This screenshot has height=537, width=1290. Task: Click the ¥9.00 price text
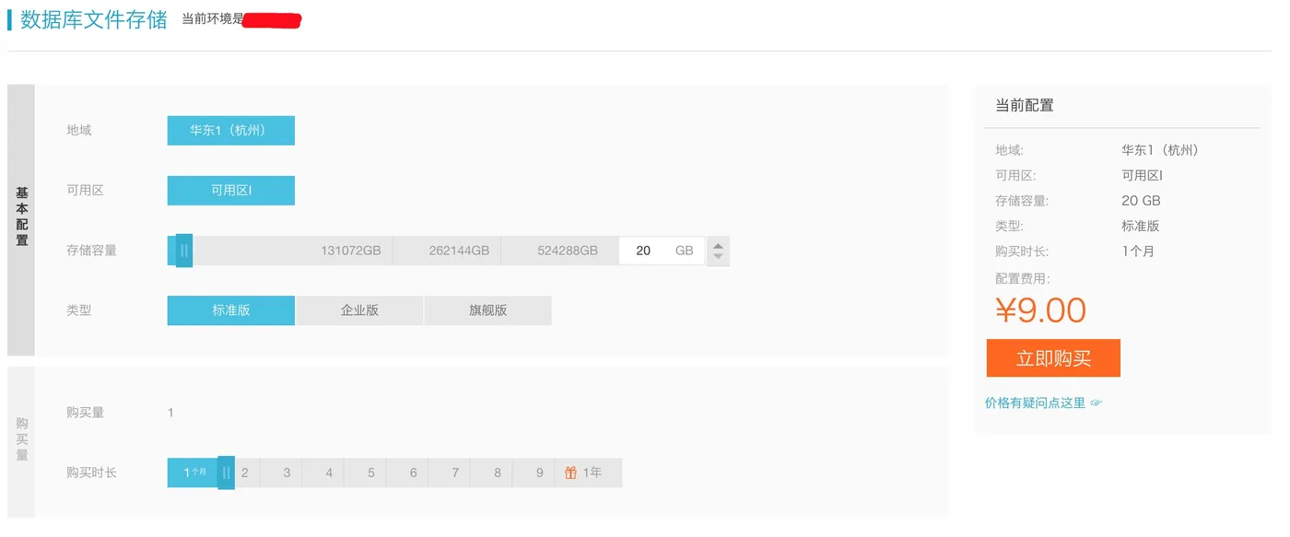tap(1041, 310)
